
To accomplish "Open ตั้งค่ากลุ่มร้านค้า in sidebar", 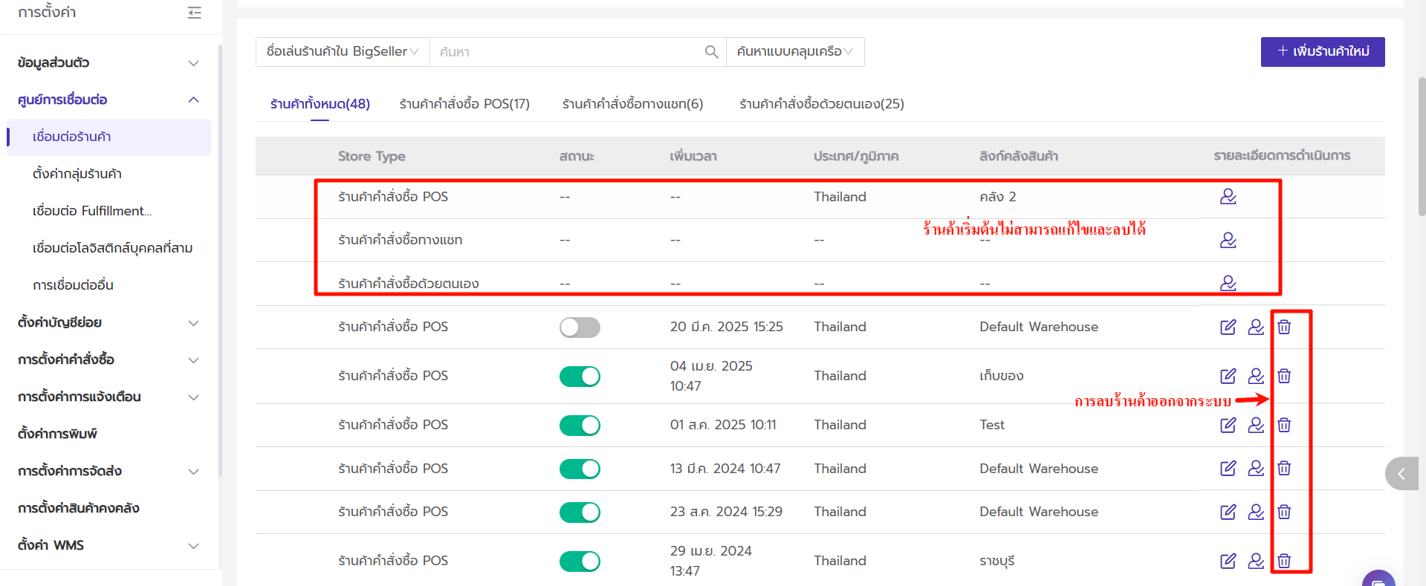I will pyautogui.click(x=77, y=174).
